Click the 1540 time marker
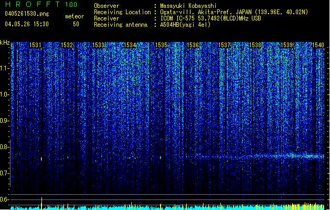The image size is (330, 210). [318, 45]
